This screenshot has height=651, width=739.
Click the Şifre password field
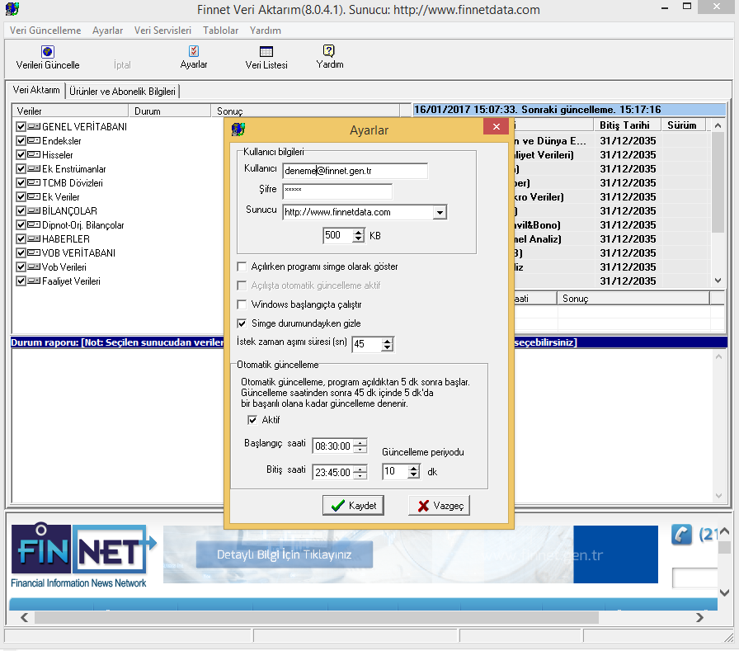click(337, 191)
